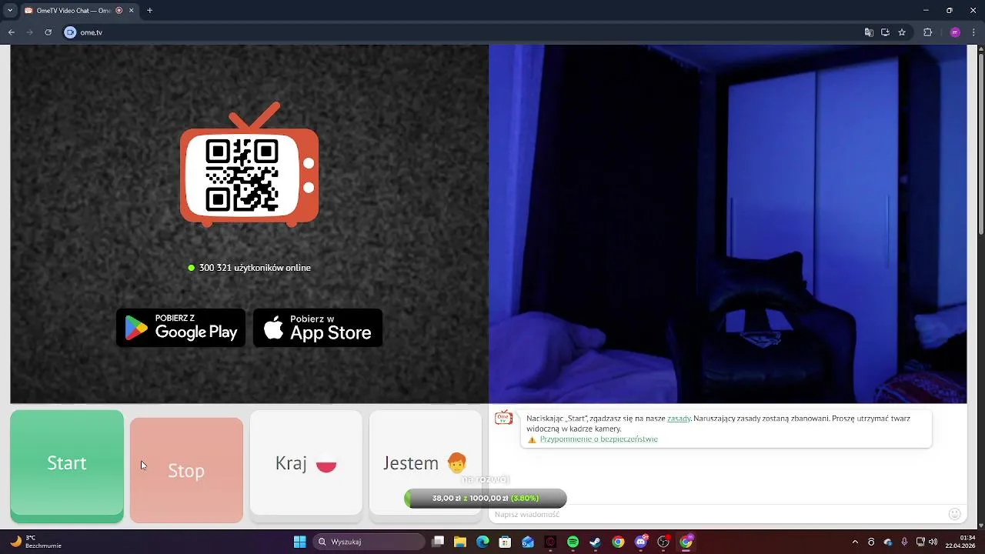Open the zasady rules link
The image size is (985, 554).
pos(679,419)
